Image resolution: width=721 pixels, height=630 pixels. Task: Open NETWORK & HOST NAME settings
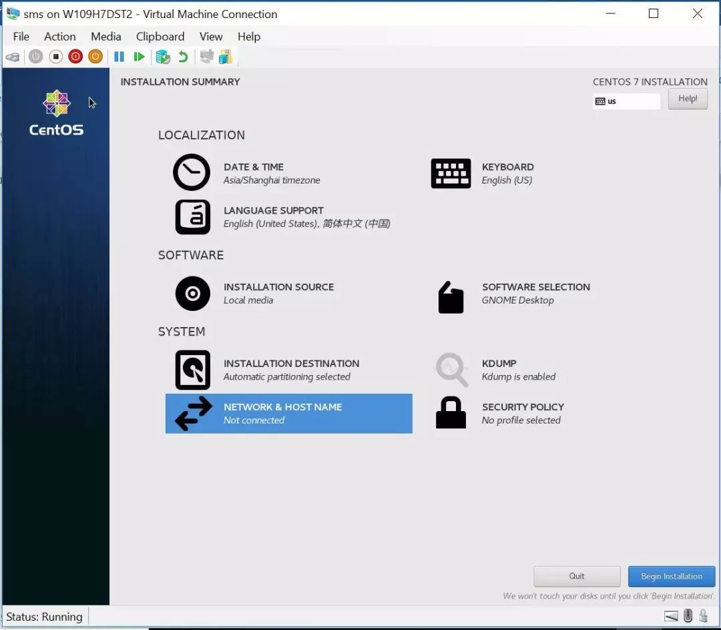(289, 414)
